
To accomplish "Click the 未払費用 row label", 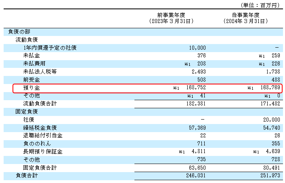I will 35,64.
